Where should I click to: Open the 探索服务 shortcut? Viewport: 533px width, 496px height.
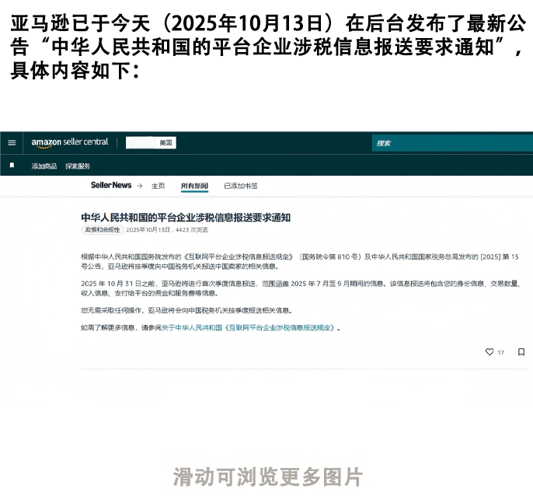tap(78, 166)
